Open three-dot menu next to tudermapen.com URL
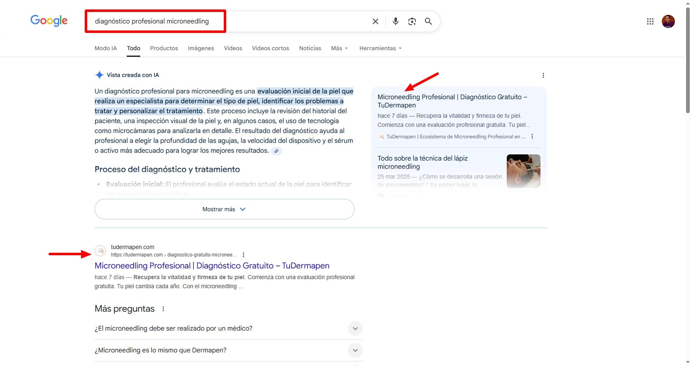The width and height of the screenshot is (691, 366). click(243, 255)
